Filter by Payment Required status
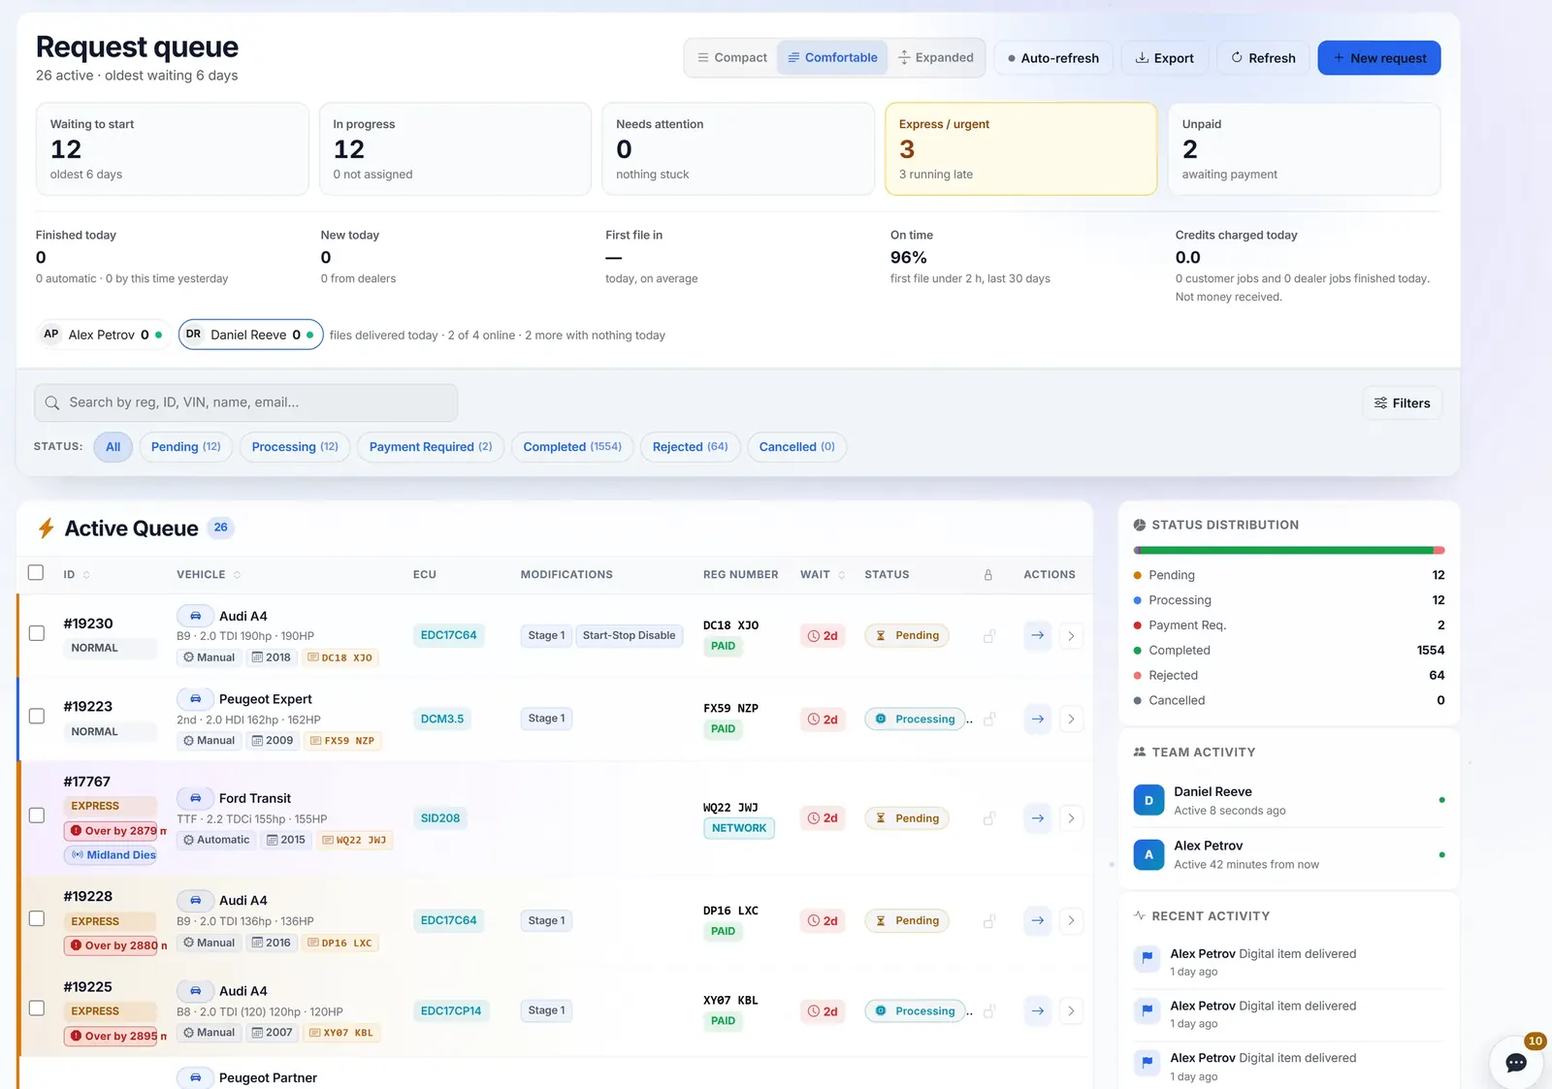The width and height of the screenshot is (1552, 1089). [x=431, y=447]
